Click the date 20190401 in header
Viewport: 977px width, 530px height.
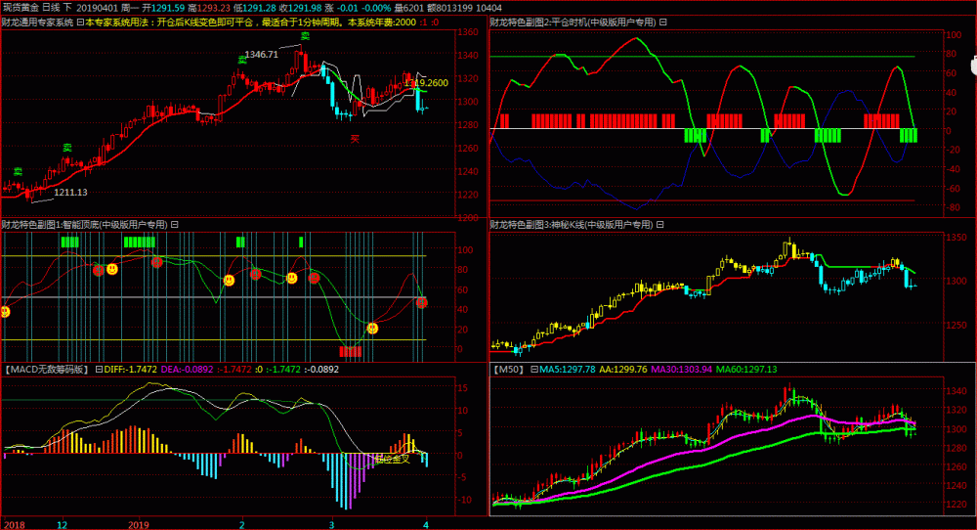point(97,8)
